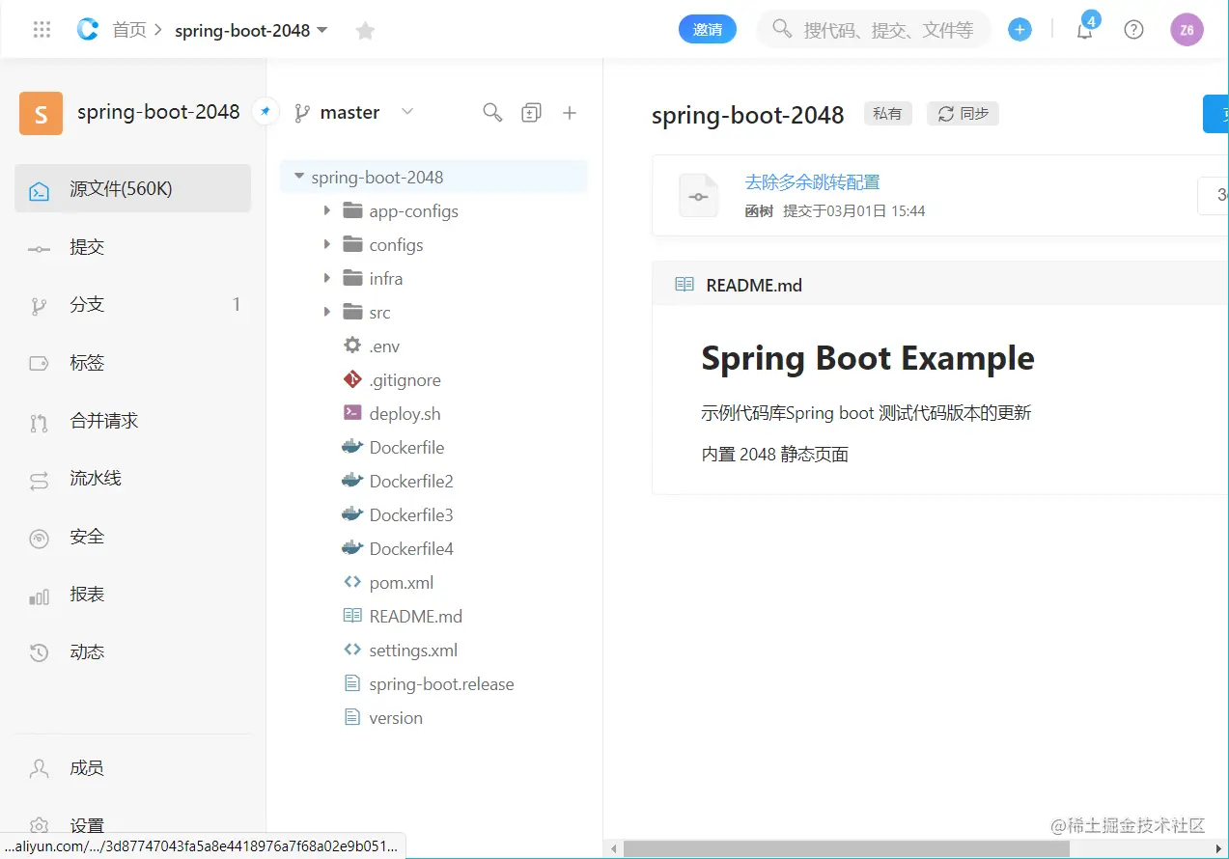This screenshot has width=1229, height=859.
Task: Collapse the spring-boot-2048 root tree node
Action: [299, 177]
